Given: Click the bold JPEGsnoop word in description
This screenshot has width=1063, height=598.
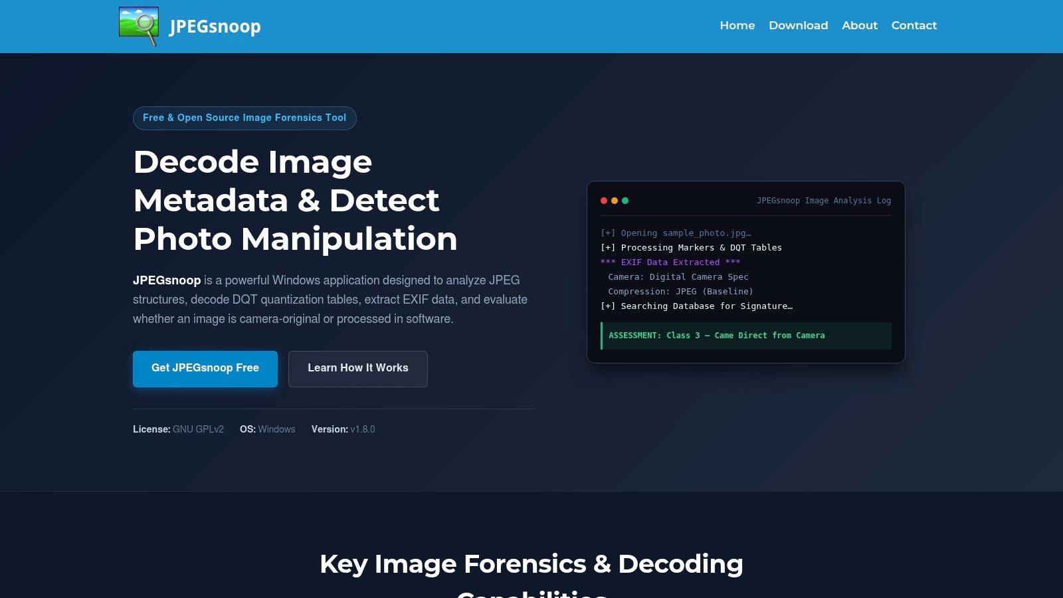Looking at the screenshot, I should point(167,280).
